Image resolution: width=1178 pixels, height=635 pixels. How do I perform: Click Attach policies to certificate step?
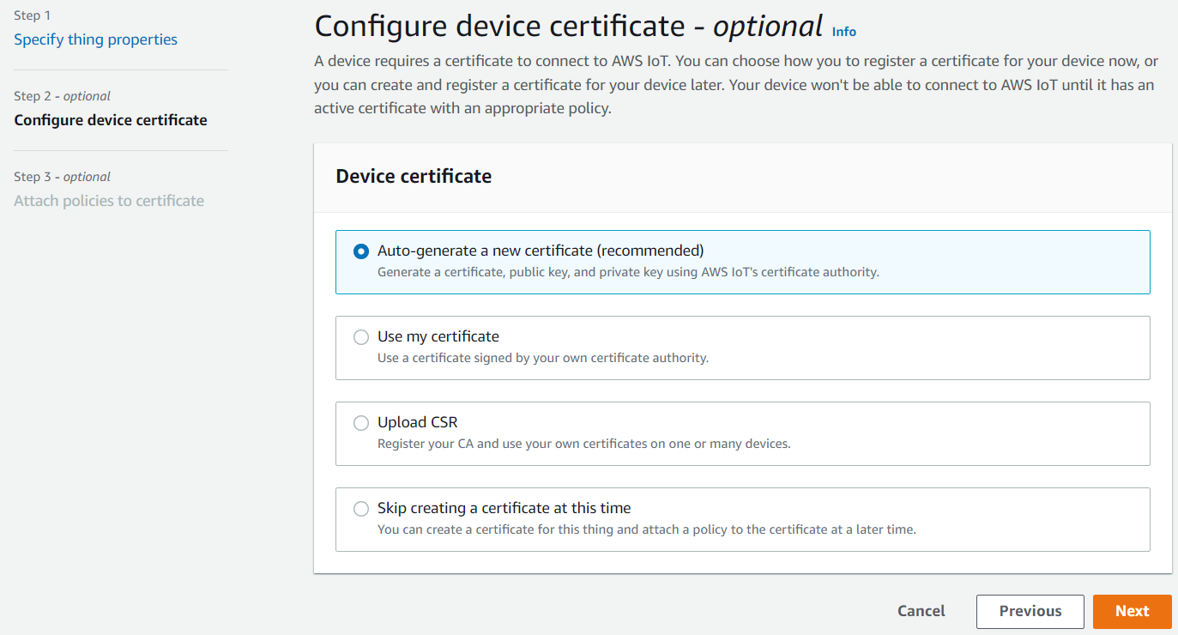click(109, 201)
